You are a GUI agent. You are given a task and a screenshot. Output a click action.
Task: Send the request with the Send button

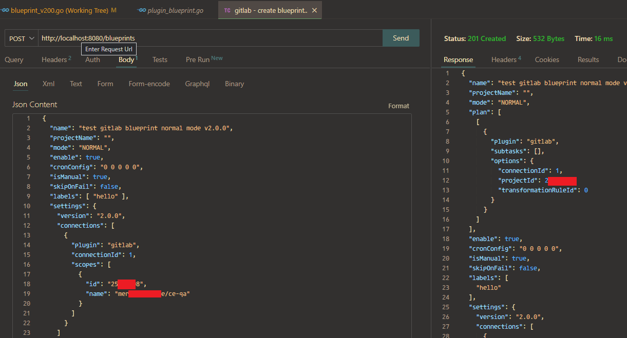pos(401,38)
